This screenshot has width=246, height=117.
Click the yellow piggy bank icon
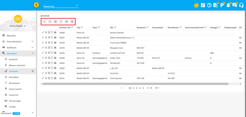[196, 5]
